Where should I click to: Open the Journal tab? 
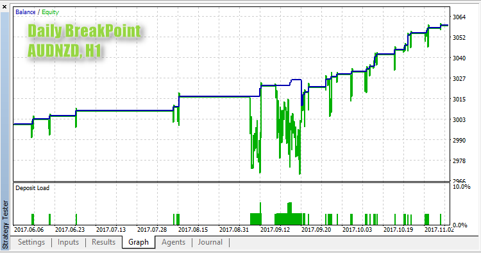coord(210,242)
